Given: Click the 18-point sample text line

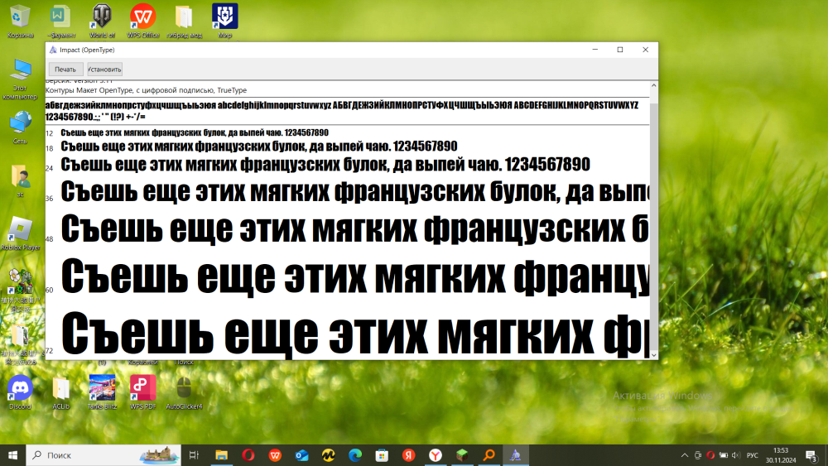Looking at the screenshot, I should pyautogui.click(x=258, y=147).
